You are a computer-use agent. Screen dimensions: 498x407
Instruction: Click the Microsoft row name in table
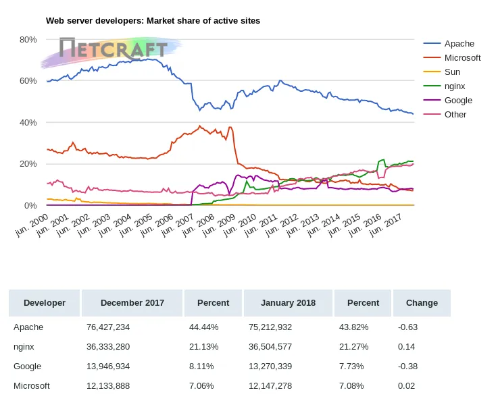[32, 386]
